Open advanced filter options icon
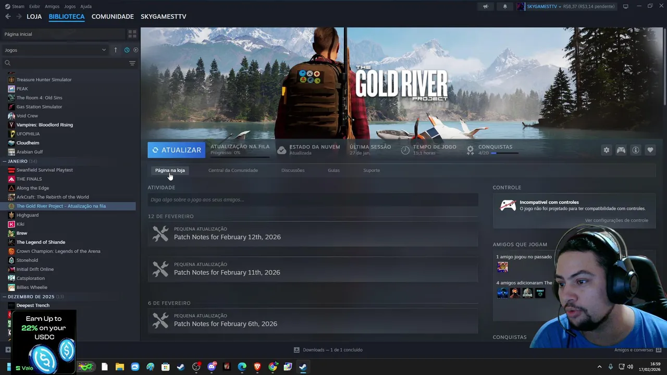This screenshot has width=667, height=375. 132,63
